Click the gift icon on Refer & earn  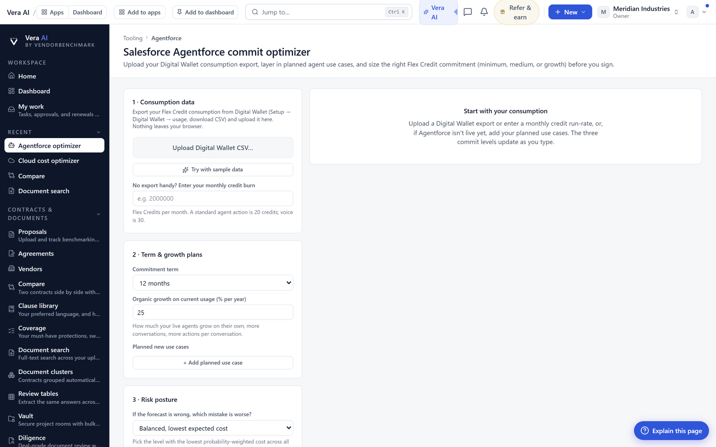503,13
